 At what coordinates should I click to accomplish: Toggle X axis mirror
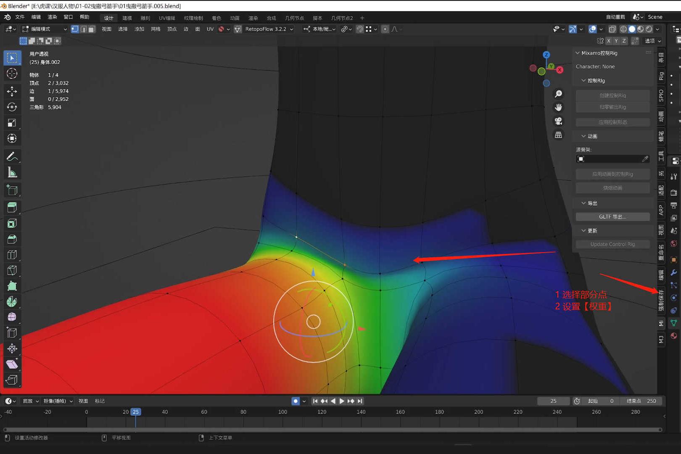coord(608,41)
